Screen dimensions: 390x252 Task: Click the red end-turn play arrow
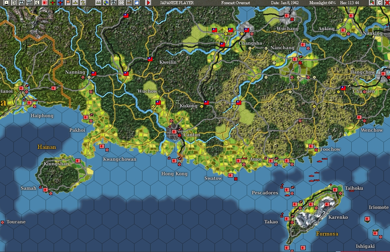[x=148, y=3]
